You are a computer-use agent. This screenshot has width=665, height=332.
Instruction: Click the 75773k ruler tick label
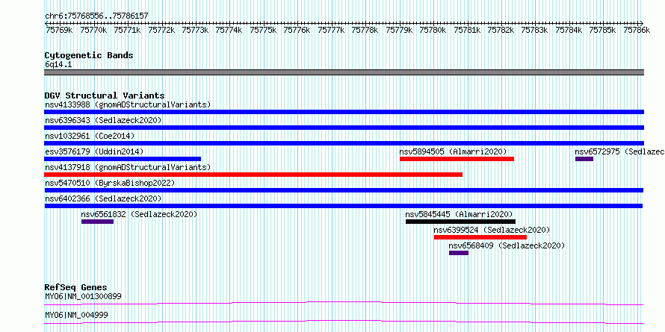(x=195, y=30)
